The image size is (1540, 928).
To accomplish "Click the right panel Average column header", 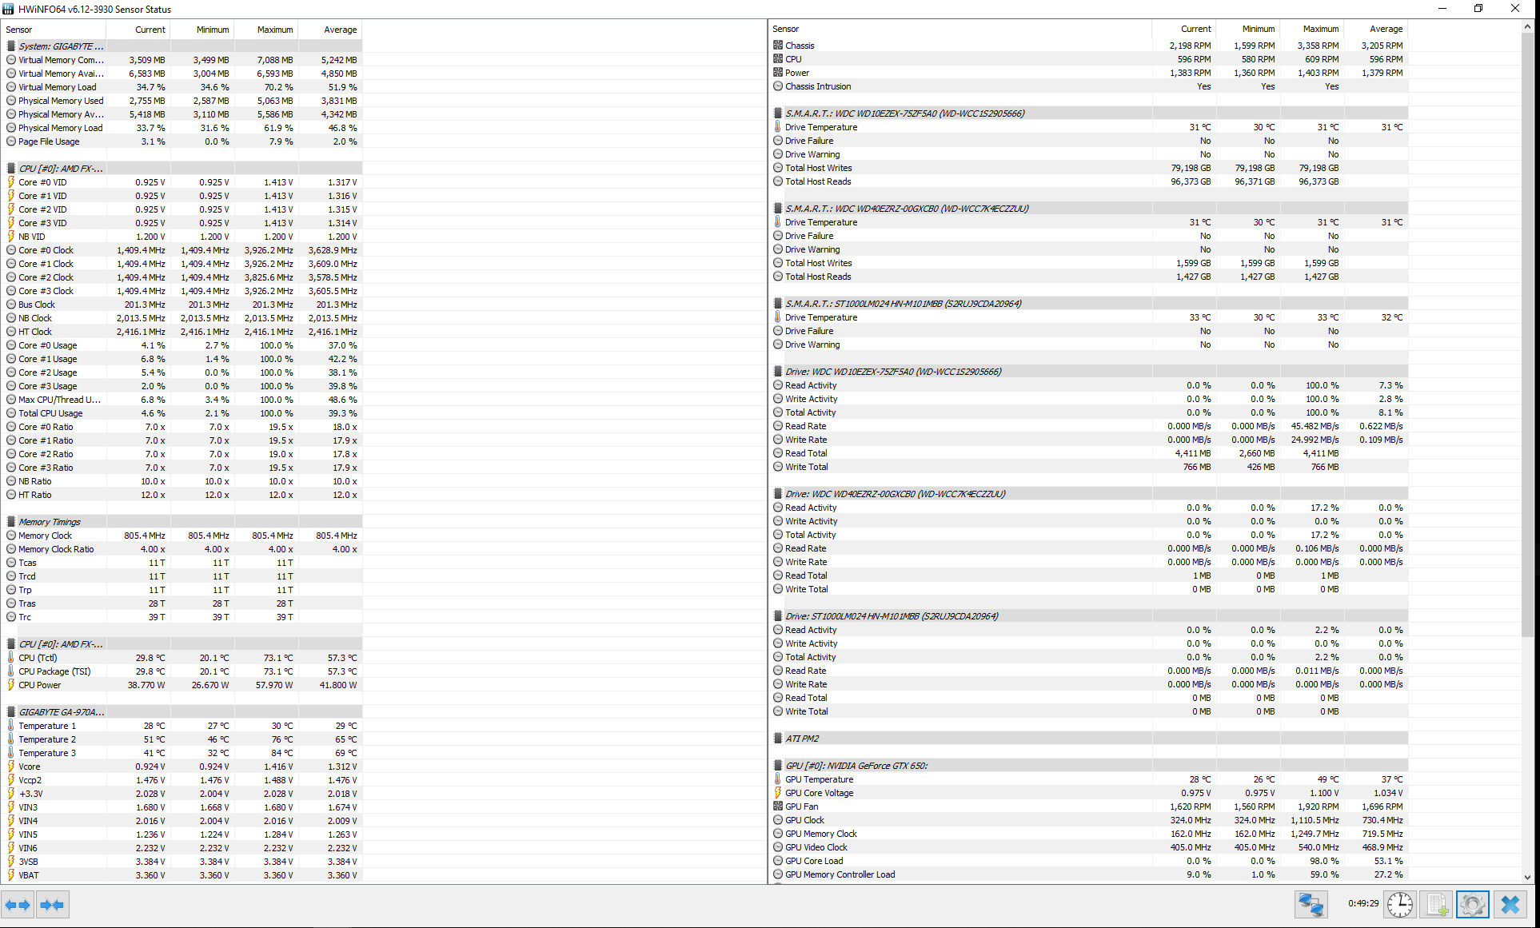I will tap(1385, 29).
